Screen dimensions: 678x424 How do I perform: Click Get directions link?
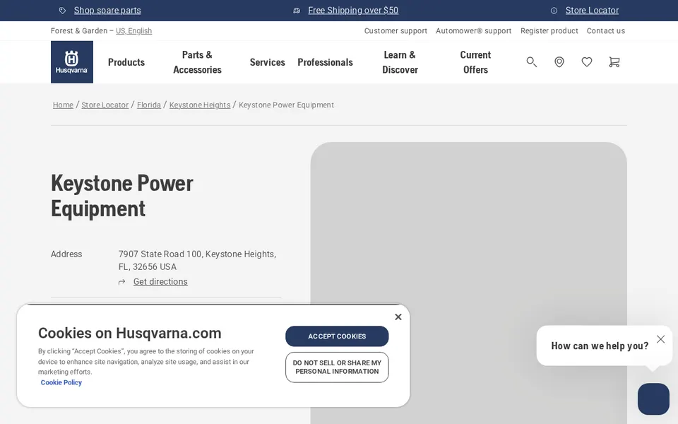pos(160,282)
